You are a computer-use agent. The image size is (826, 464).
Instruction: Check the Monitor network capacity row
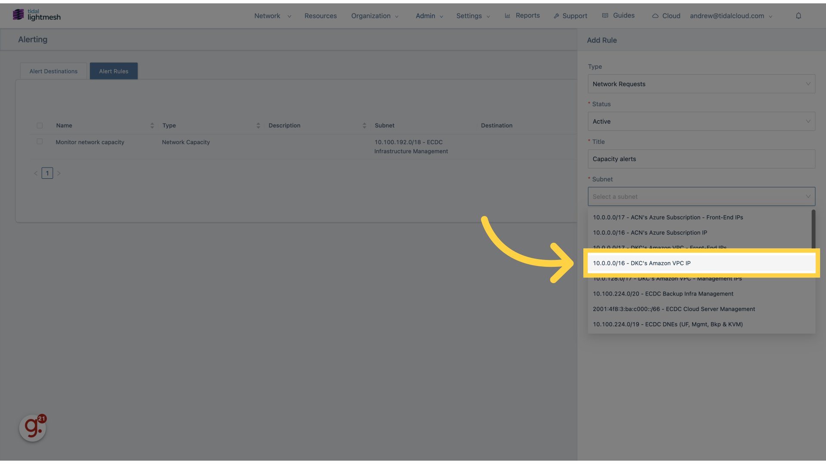click(40, 141)
